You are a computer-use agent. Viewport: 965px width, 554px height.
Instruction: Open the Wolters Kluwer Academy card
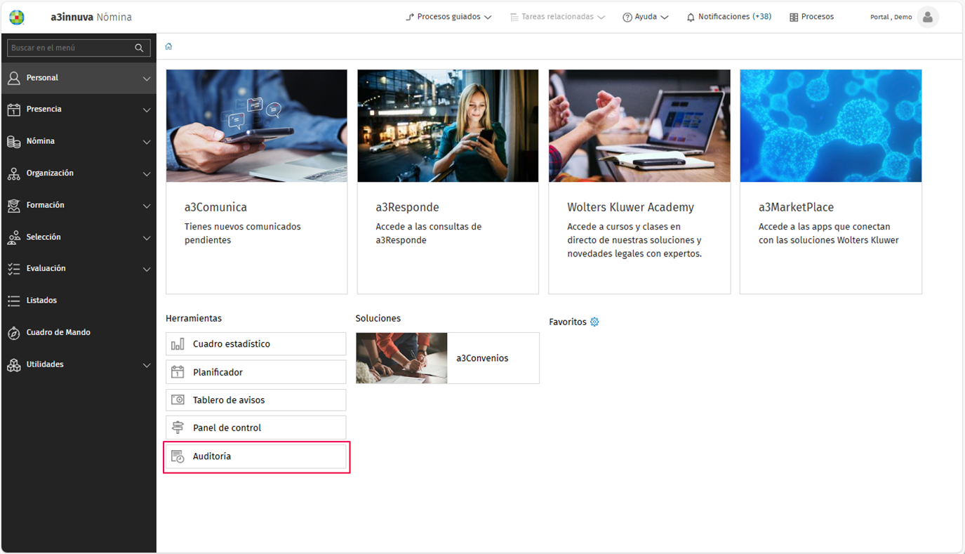pyautogui.click(x=639, y=181)
